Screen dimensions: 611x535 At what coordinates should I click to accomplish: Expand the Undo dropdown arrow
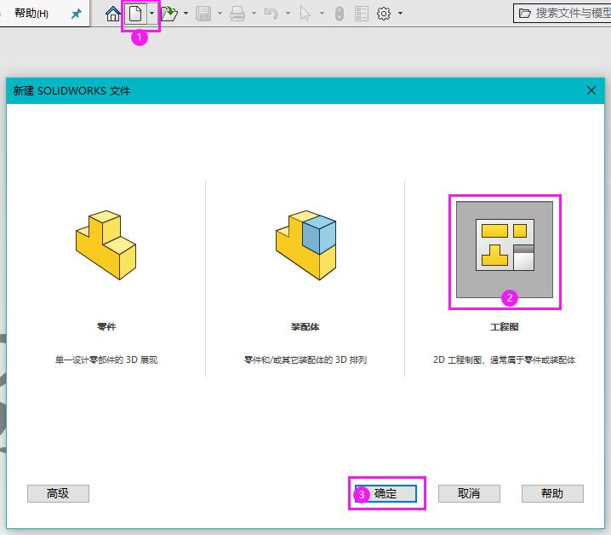tap(288, 14)
